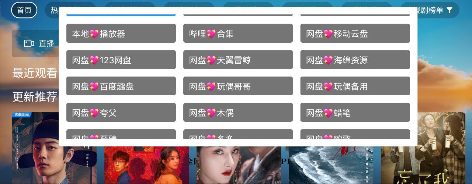Open live TV via the 直播 camera icon
The width and height of the screenshot is (472, 184).
click(29, 43)
